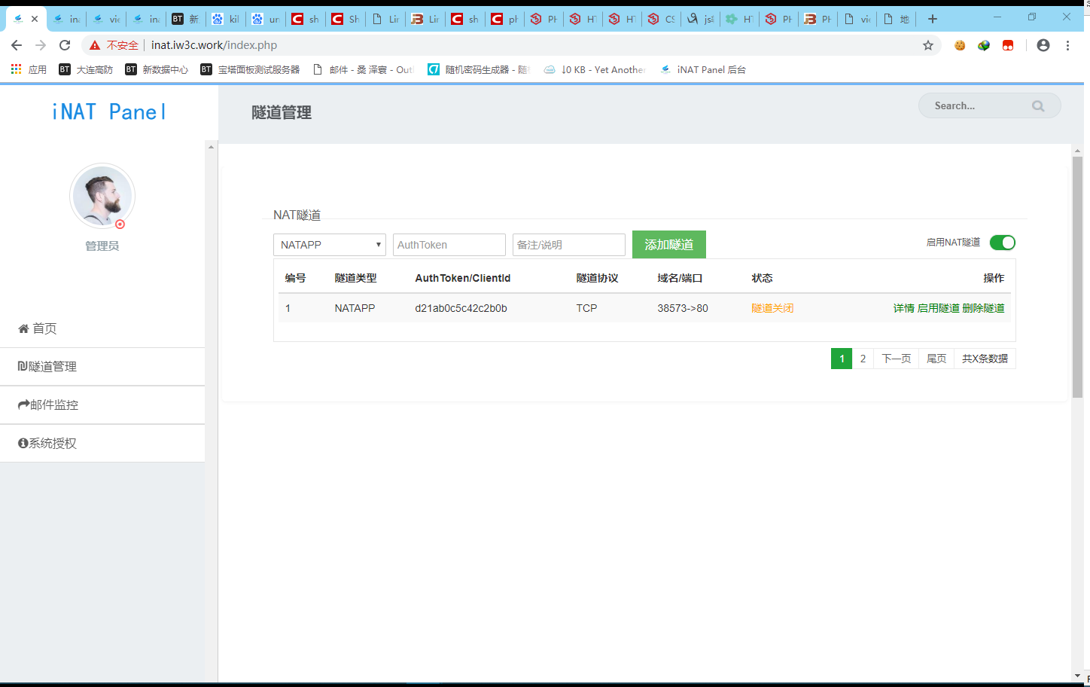Click the sidebar scroll-up arrow
1090x687 pixels.
tap(211, 146)
